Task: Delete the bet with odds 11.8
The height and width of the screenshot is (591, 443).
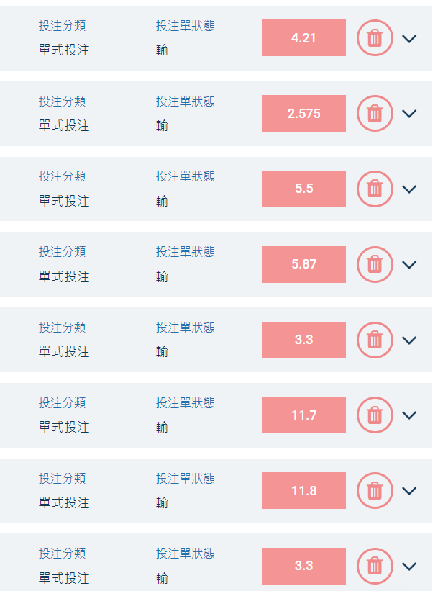Action: (375, 490)
